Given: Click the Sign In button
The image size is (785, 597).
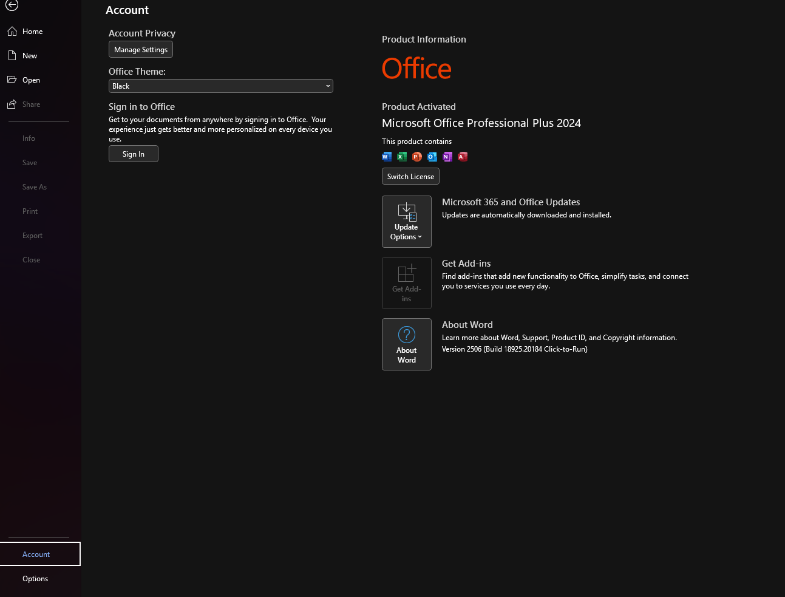Looking at the screenshot, I should coord(134,154).
